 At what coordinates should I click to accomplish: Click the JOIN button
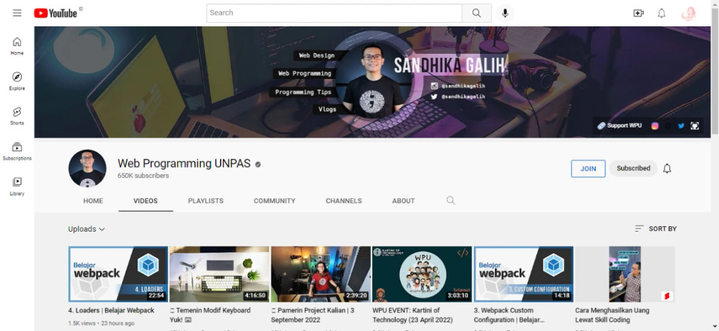point(588,169)
